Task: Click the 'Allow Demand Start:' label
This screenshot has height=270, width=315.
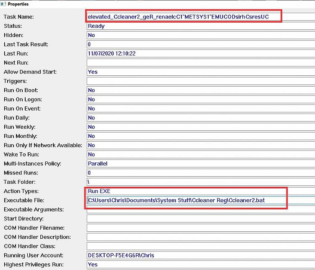Action: pos(30,72)
